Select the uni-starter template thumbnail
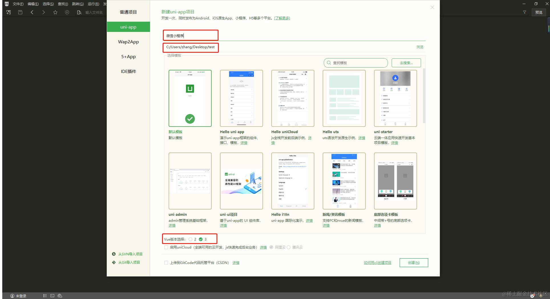Image resolution: width=550 pixels, height=299 pixels. [x=395, y=98]
